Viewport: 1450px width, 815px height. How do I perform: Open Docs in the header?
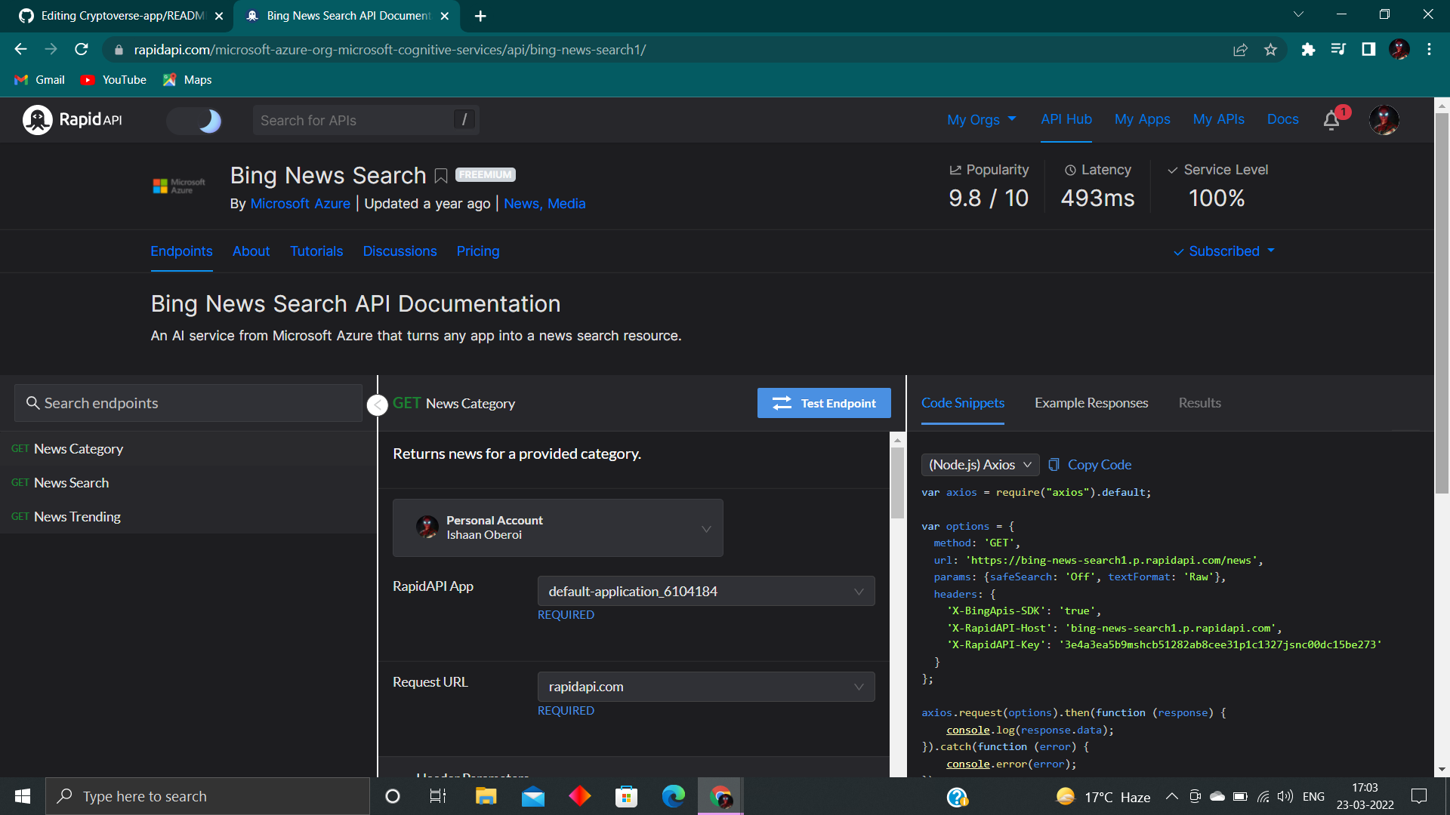tap(1282, 119)
